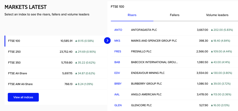Click the AIM change 8.24 (1.09%)
This screenshot has height=111, width=238.
coord(84,84)
